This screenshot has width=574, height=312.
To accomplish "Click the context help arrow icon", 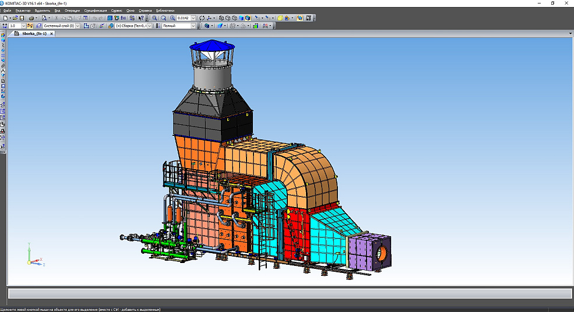I will pos(141,18).
